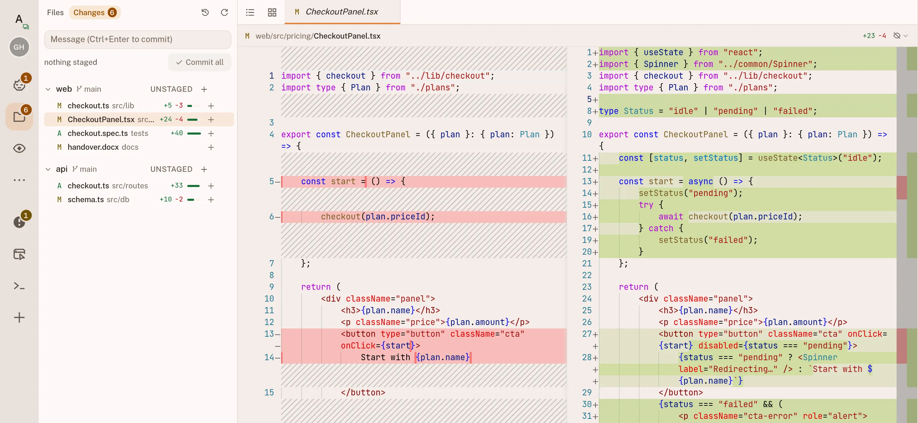The image size is (918, 423).
Task: Stage schema.ts in src/db
Action: pos(211,200)
